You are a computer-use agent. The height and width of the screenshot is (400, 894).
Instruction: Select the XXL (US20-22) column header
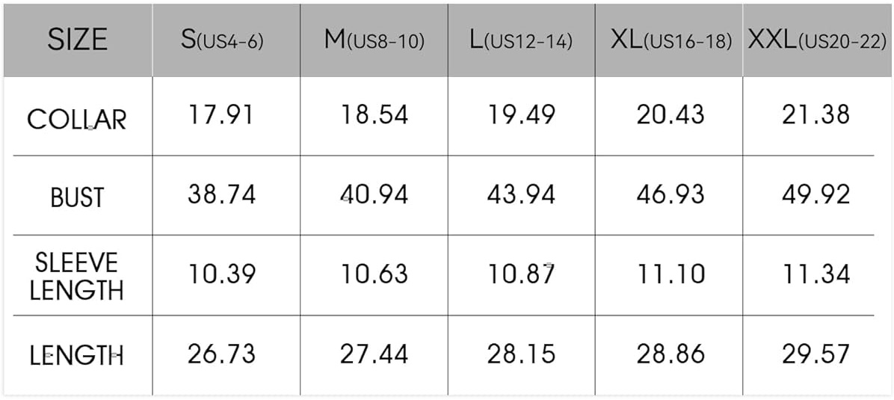pyautogui.click(x=817, y=41)
